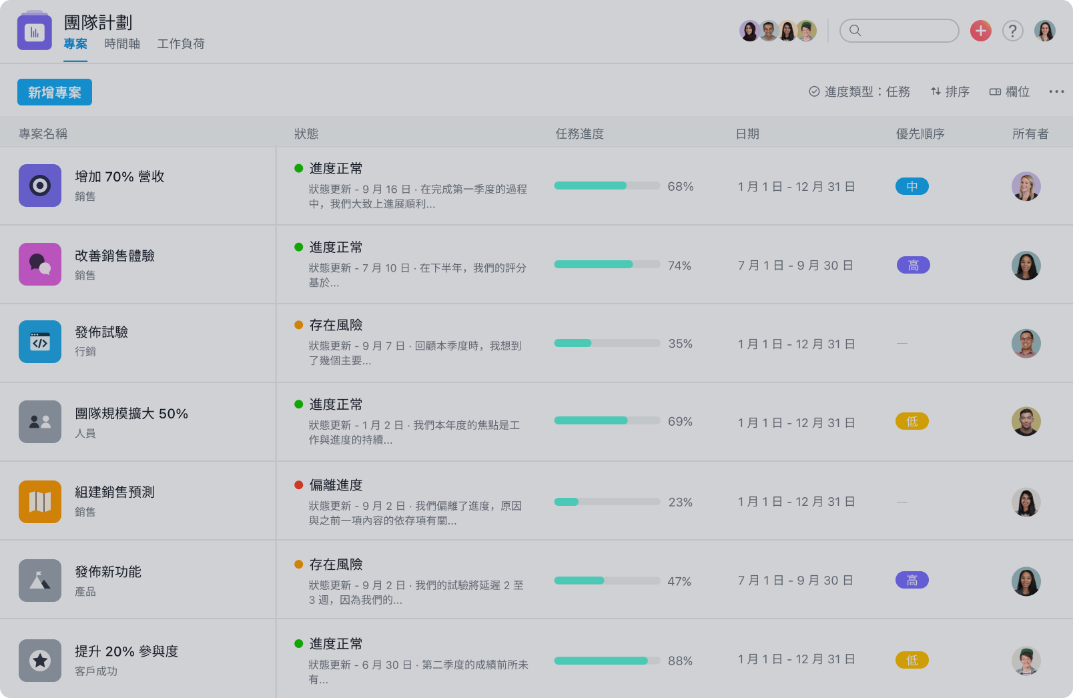The image size is (1073, 698).
Task: Click the red plus add icon
Action: 980,31
